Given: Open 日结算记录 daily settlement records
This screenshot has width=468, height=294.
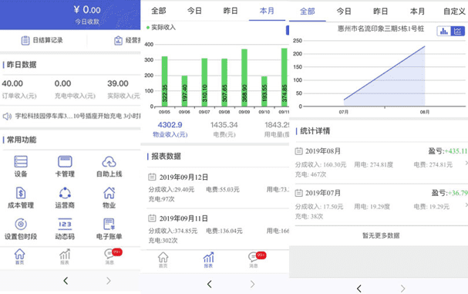Looking at the screenshot, I should [42, 40].
